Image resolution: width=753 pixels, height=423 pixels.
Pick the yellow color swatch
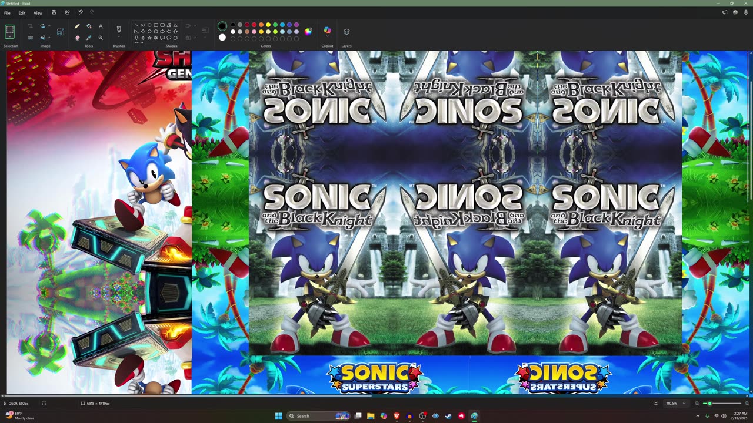(x=268, y=25)
